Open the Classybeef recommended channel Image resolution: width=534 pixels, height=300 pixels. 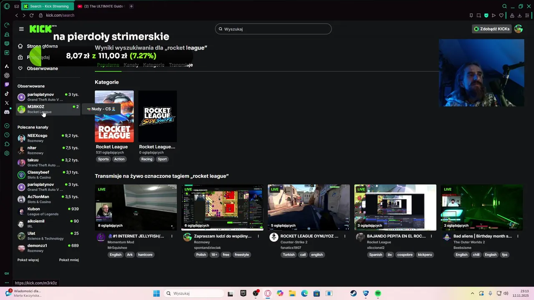[x=48, y=175]
